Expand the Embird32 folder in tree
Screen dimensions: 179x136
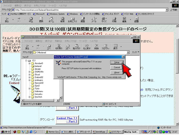click(x=30, y=77)
